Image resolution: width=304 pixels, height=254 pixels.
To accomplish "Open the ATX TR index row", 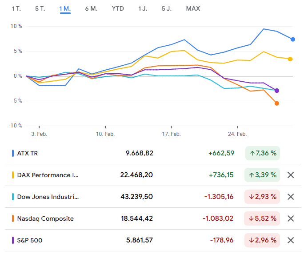I will click(x=153, y=153).
